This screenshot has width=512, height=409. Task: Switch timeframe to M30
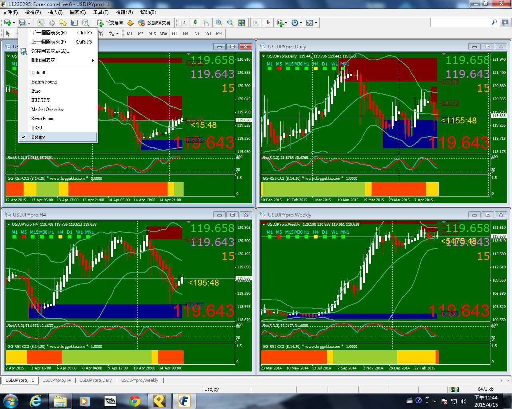163,34
